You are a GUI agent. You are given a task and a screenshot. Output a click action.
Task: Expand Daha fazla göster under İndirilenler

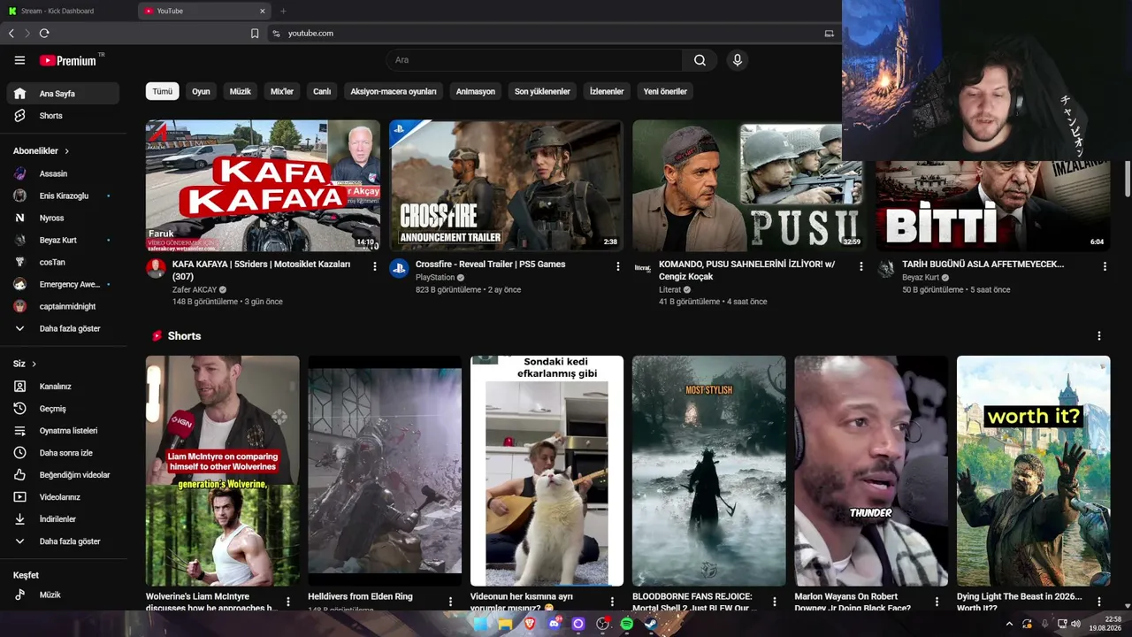point(63,541)
